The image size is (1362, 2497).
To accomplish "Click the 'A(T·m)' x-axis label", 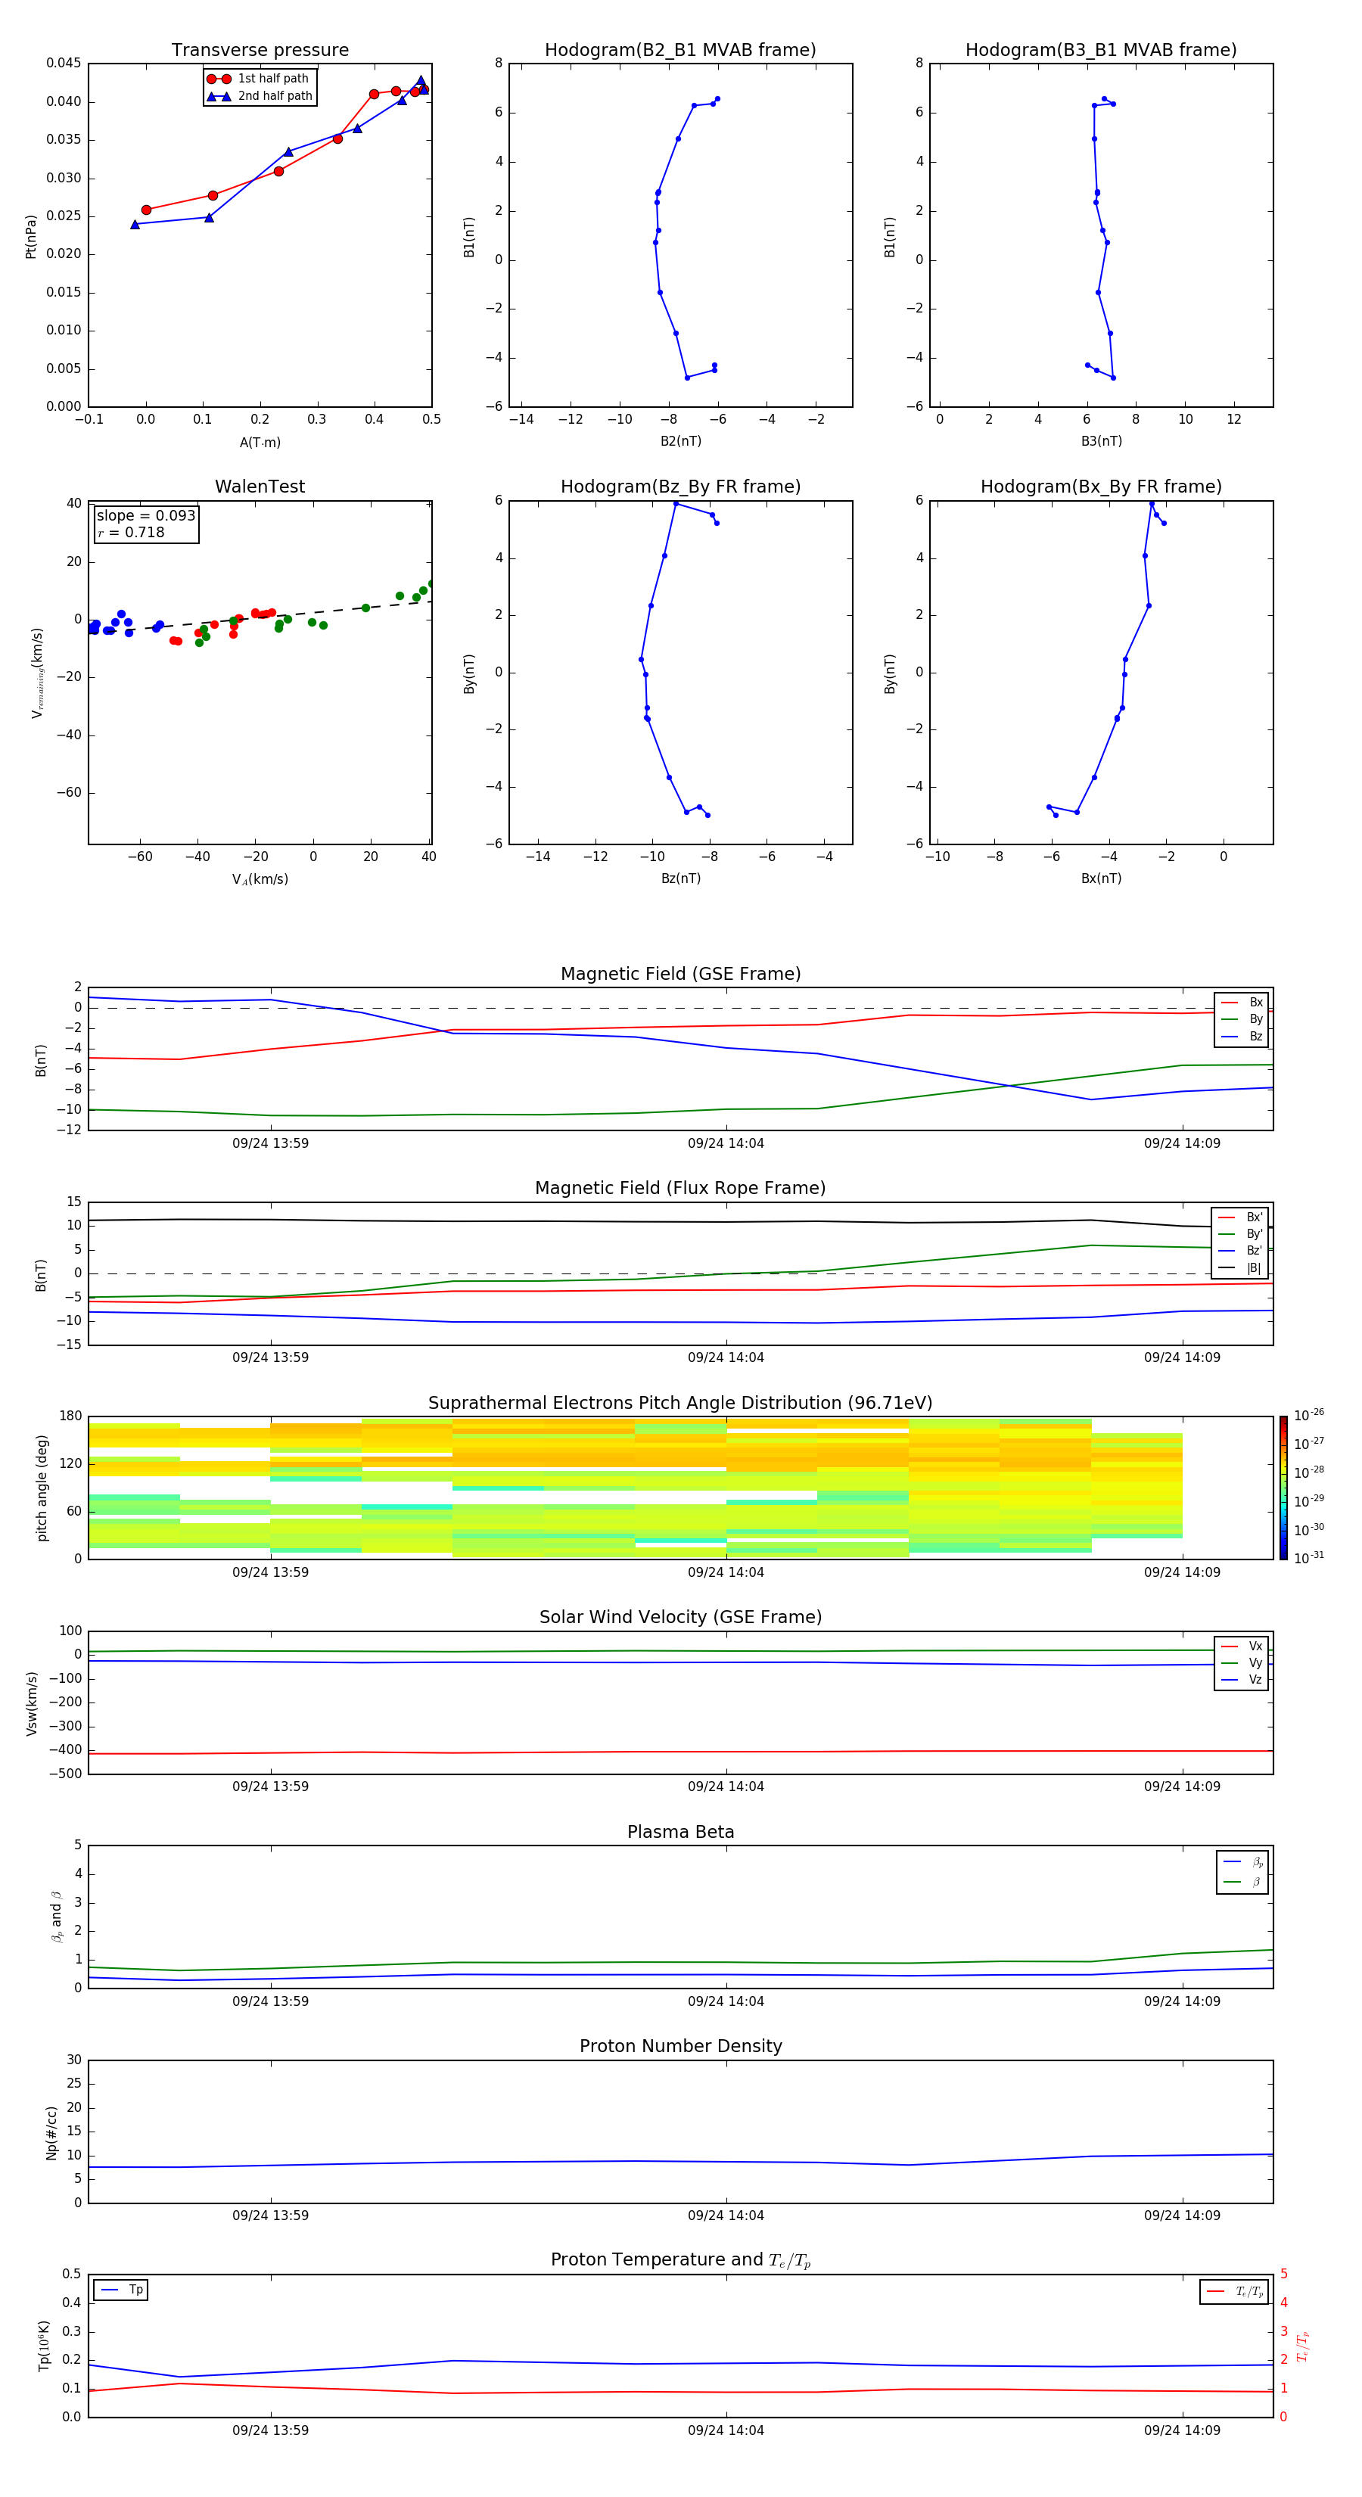I will click(260, 443).
